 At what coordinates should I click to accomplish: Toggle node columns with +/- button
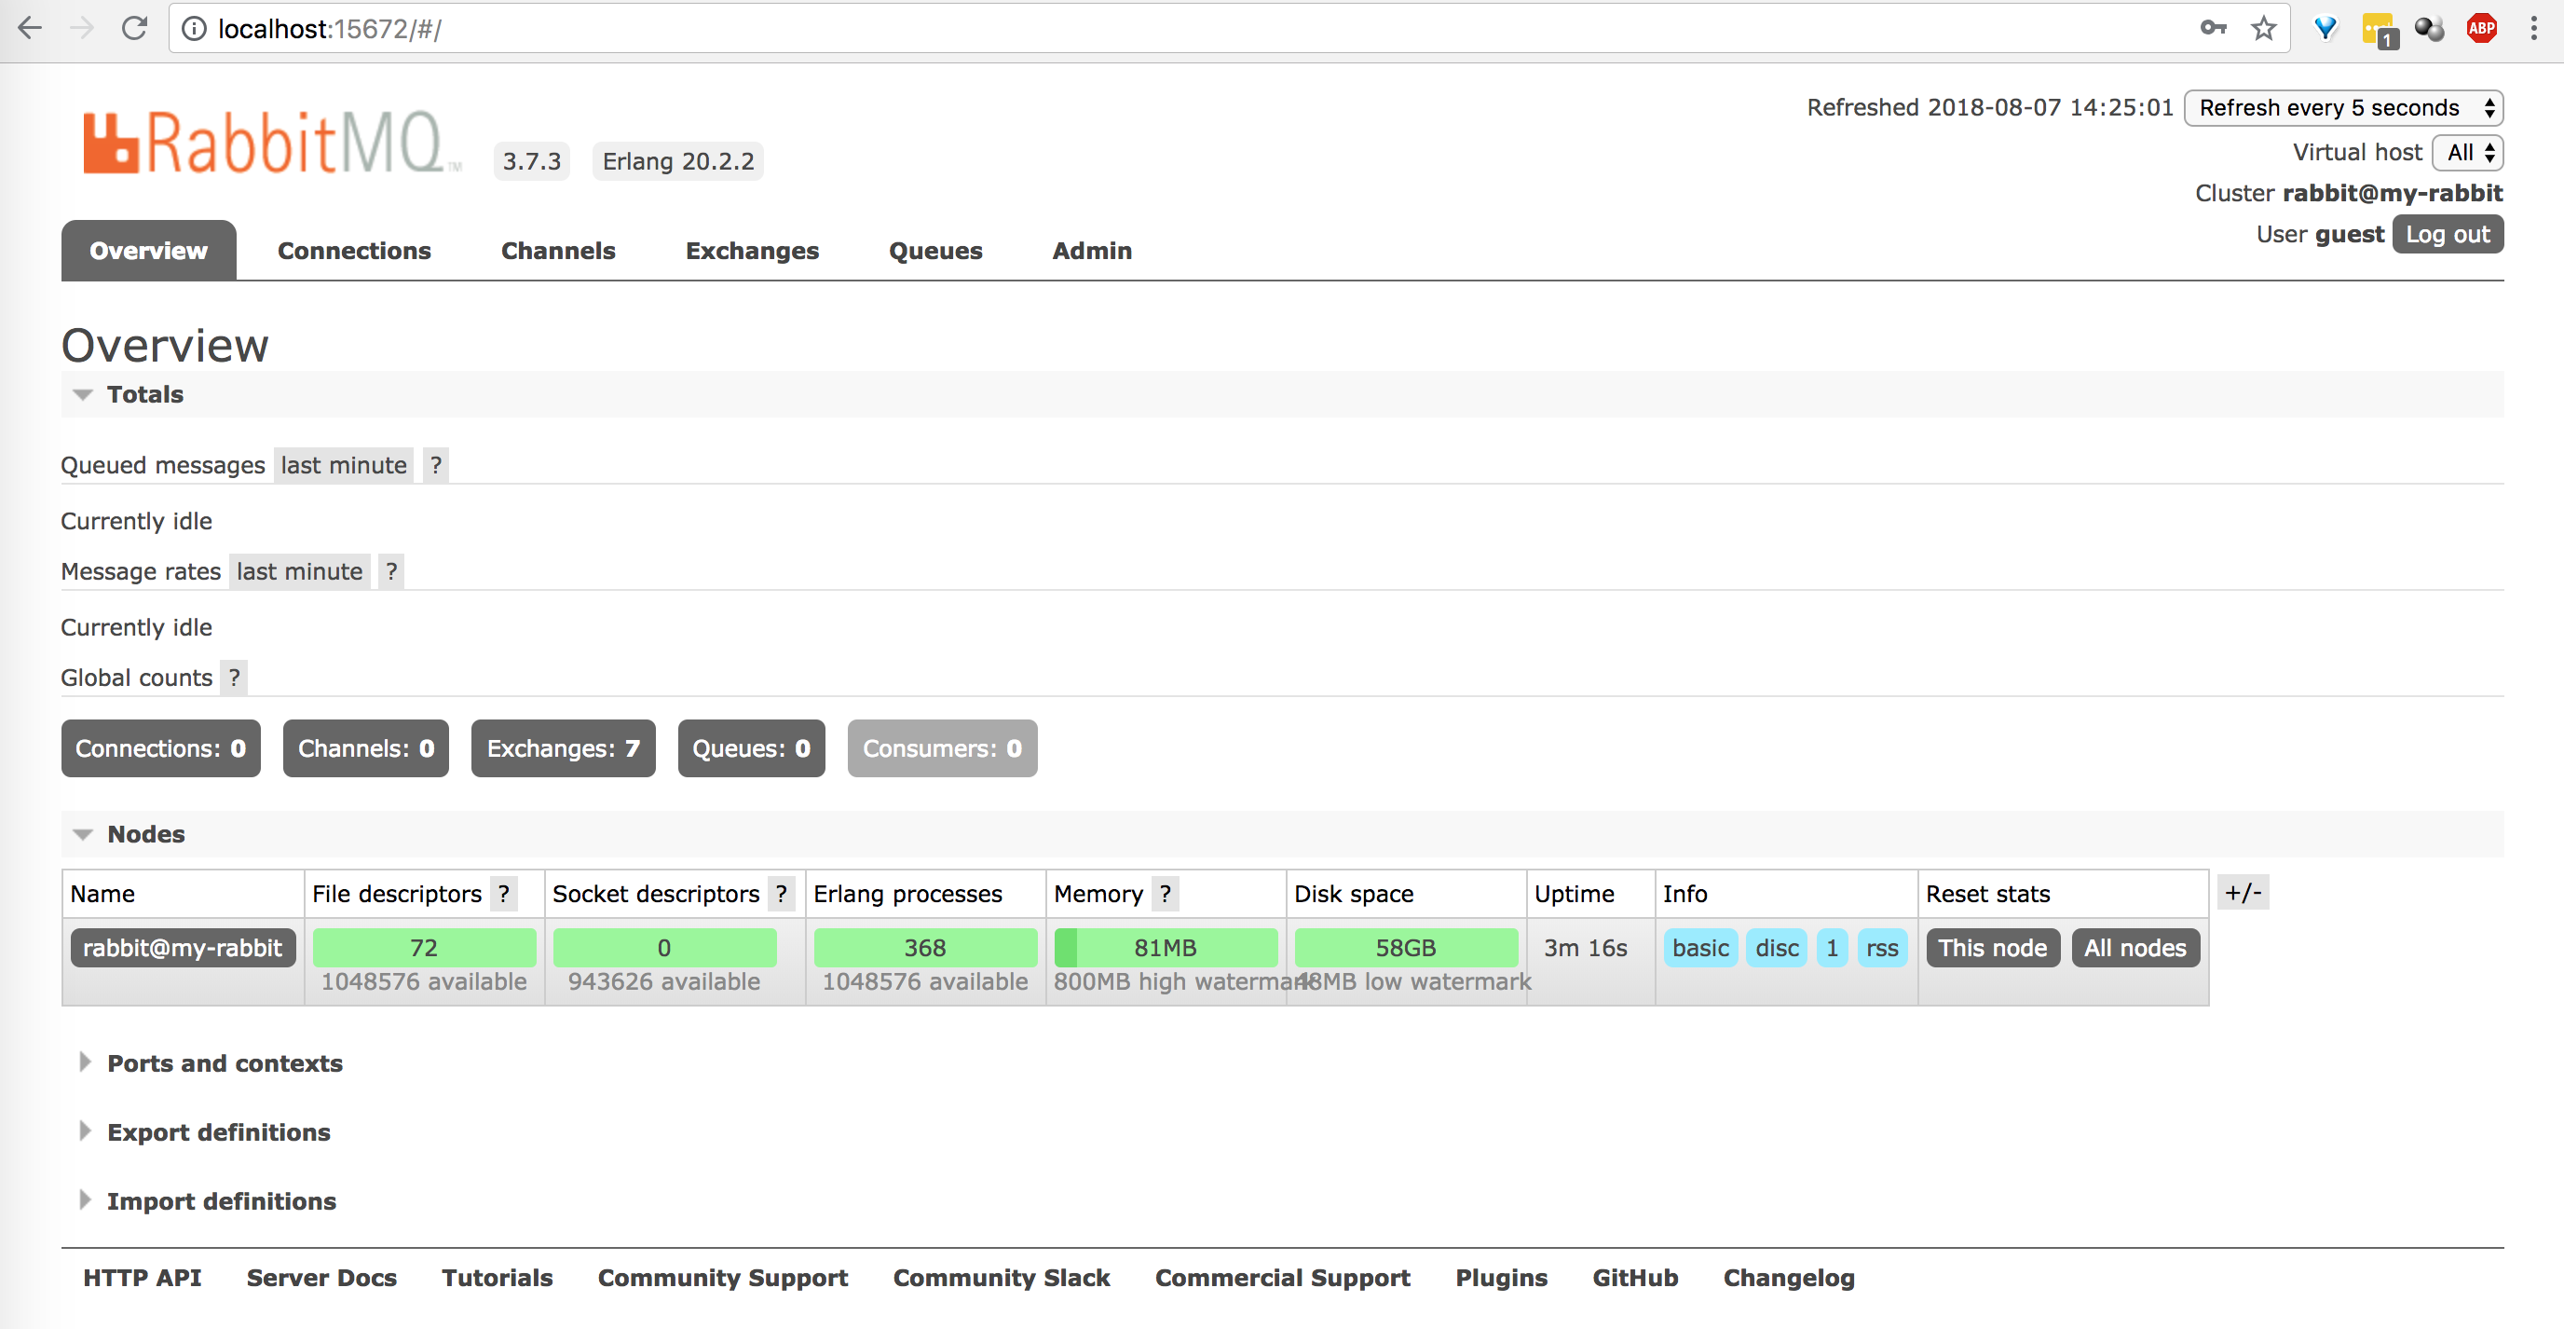point(2243,892)
